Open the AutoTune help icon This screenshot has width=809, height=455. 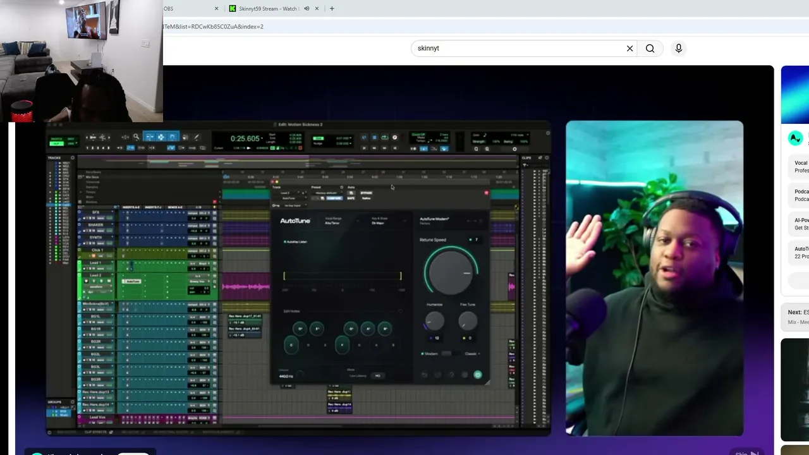pos(451,375)
